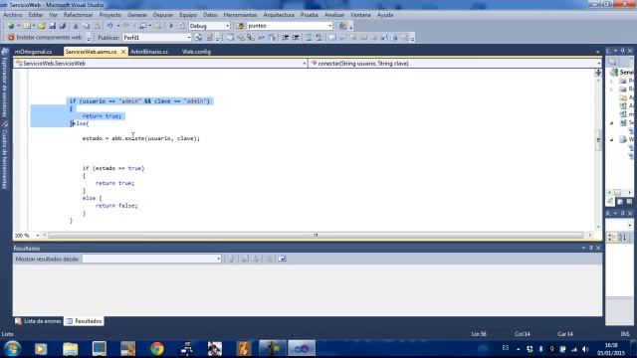Click the Toggle Bookmark icon
This screenshot has width=637, height=358.
pyautogui.click(x=332, y=38)
